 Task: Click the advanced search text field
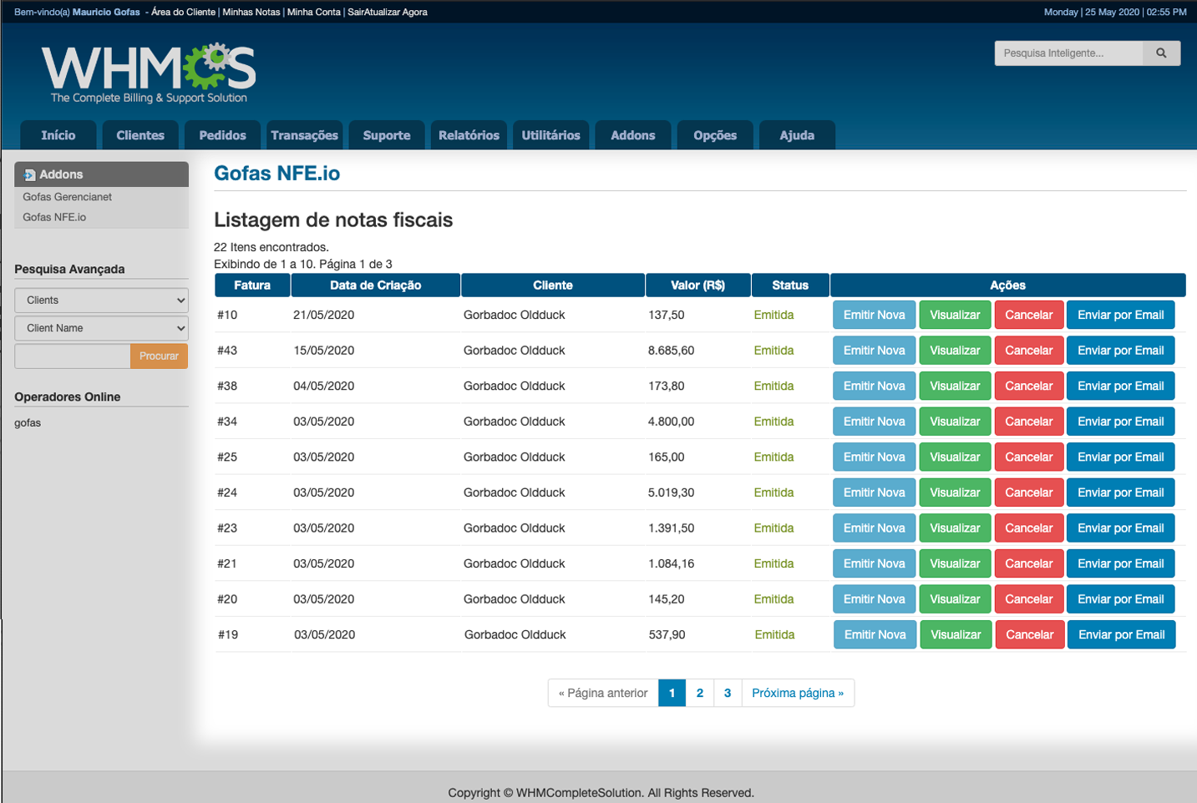coord(73,356)
